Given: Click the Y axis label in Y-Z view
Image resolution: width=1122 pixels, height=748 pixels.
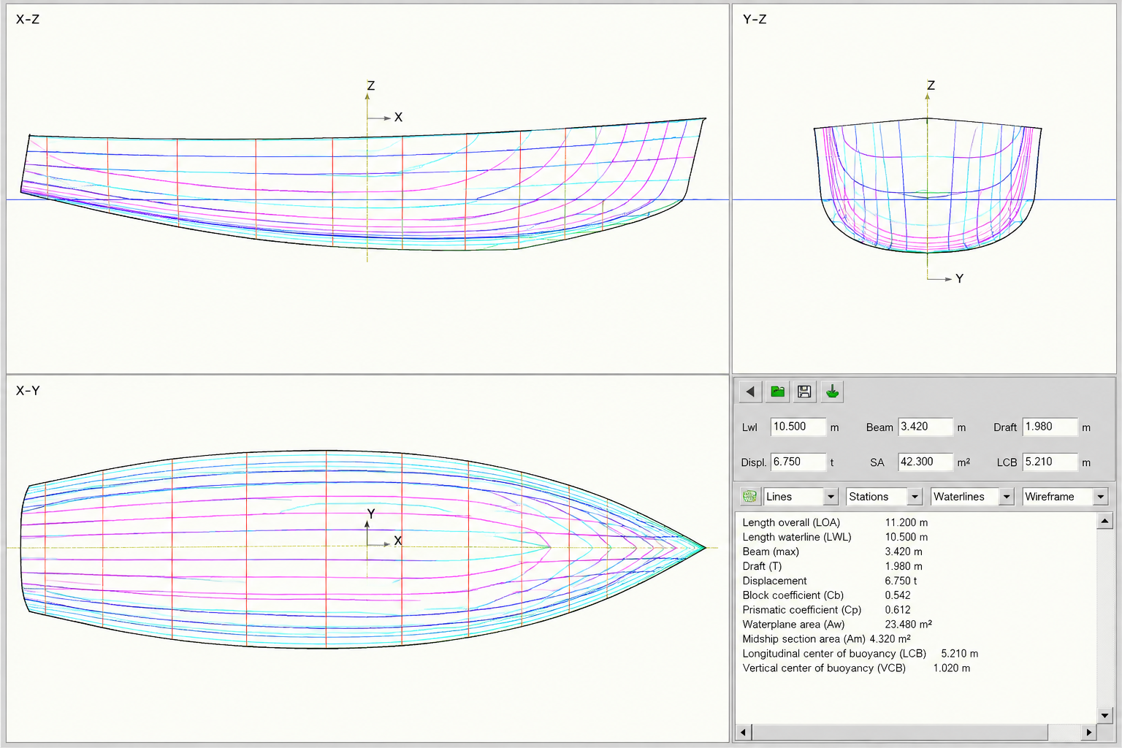Looking at the screenshot, I should click(959, 278).
